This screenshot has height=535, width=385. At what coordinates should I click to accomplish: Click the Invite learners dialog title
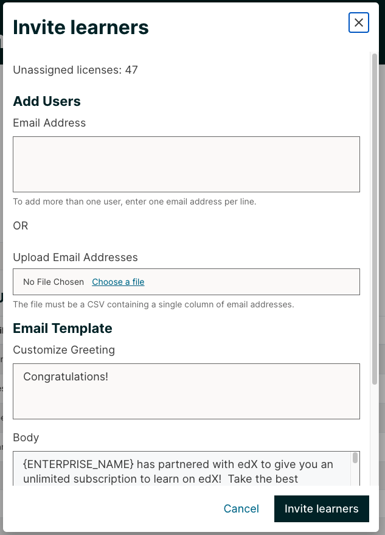pos(80,27)
